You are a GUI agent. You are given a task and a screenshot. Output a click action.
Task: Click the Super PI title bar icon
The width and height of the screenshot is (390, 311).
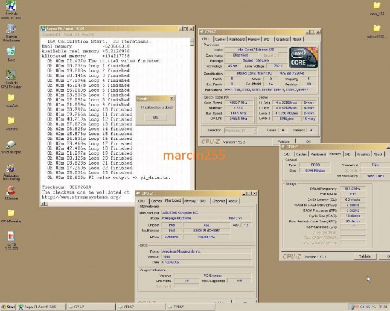tap(43, 29)
